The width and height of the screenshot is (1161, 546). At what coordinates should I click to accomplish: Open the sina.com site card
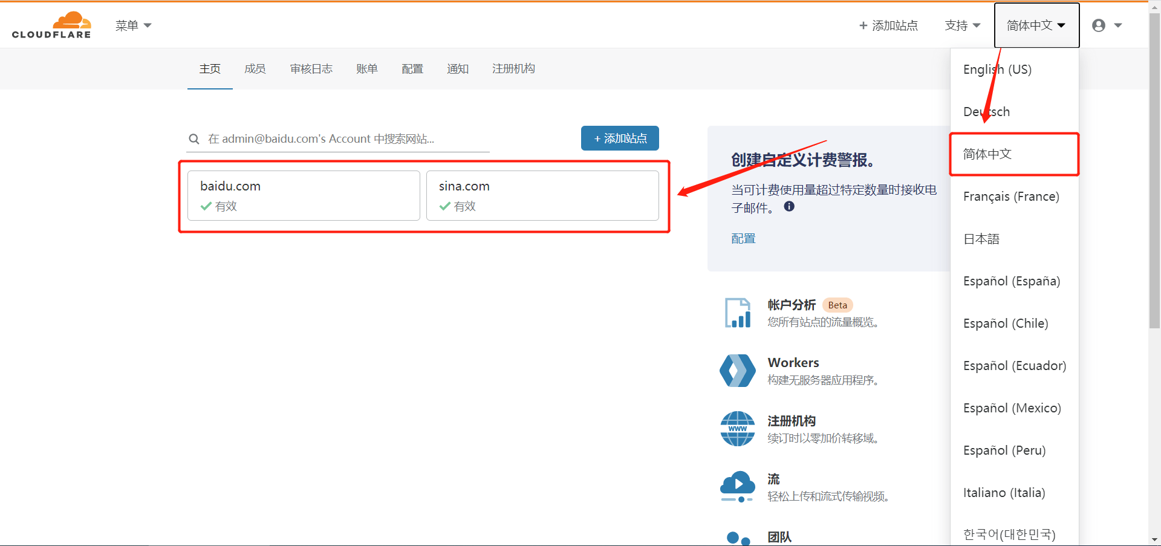tap(542, 195)
